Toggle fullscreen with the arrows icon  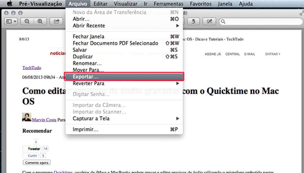pyautogui.click(x=301, y=13)
